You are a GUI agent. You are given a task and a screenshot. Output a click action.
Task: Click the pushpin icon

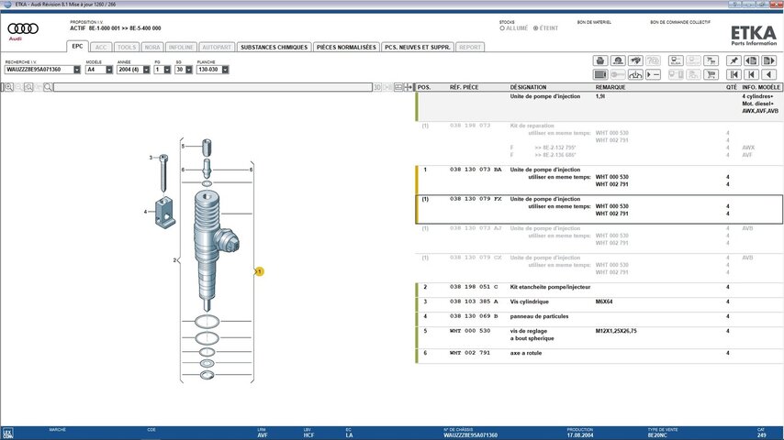pyautogui.click(x=734, y=60)
